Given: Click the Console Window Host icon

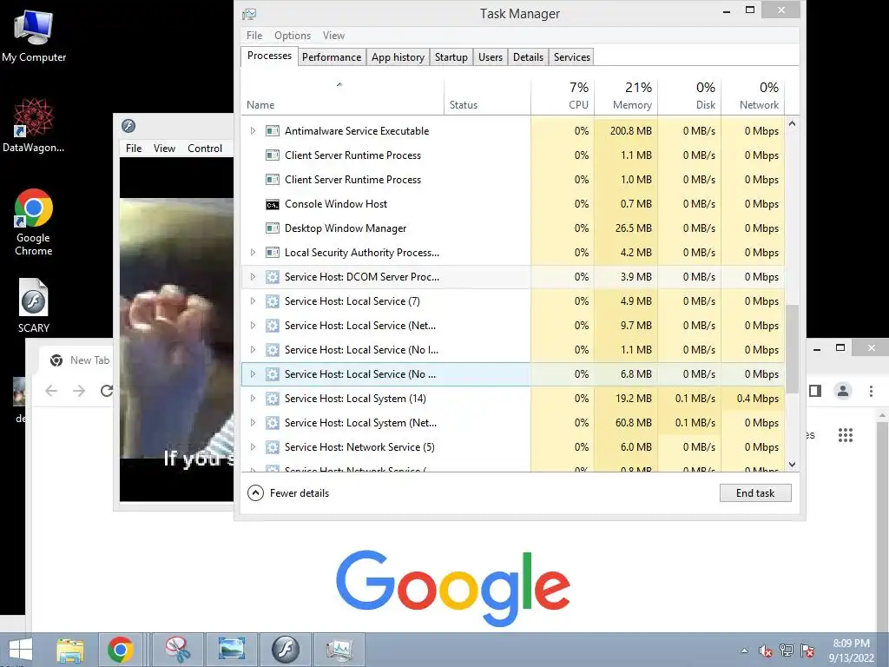Looking at the screenshot, I should [272, 204].
